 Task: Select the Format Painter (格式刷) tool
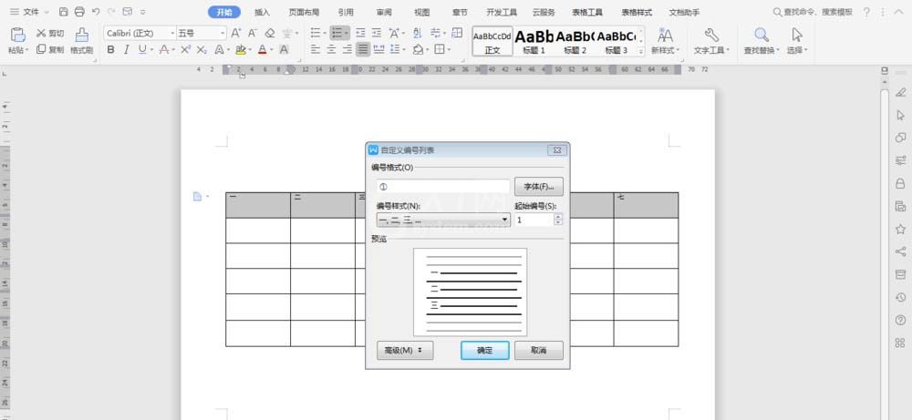click(x=81, y=41)
